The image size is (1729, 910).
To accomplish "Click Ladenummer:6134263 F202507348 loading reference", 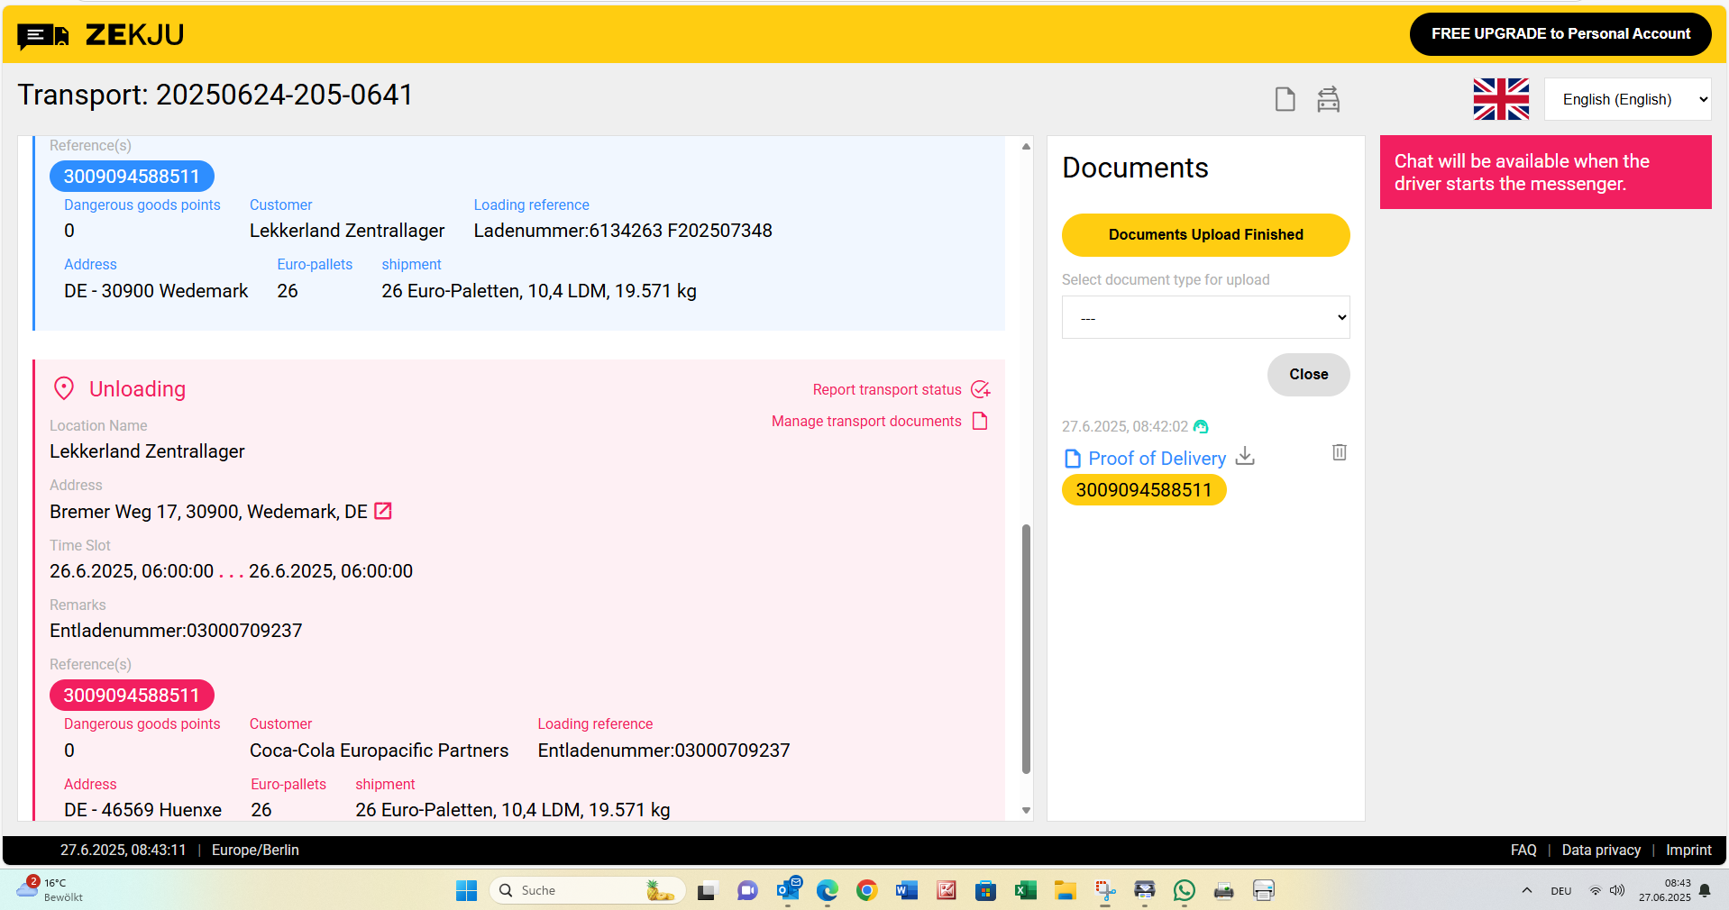I will pyautogui.click(x=623, y=231).
